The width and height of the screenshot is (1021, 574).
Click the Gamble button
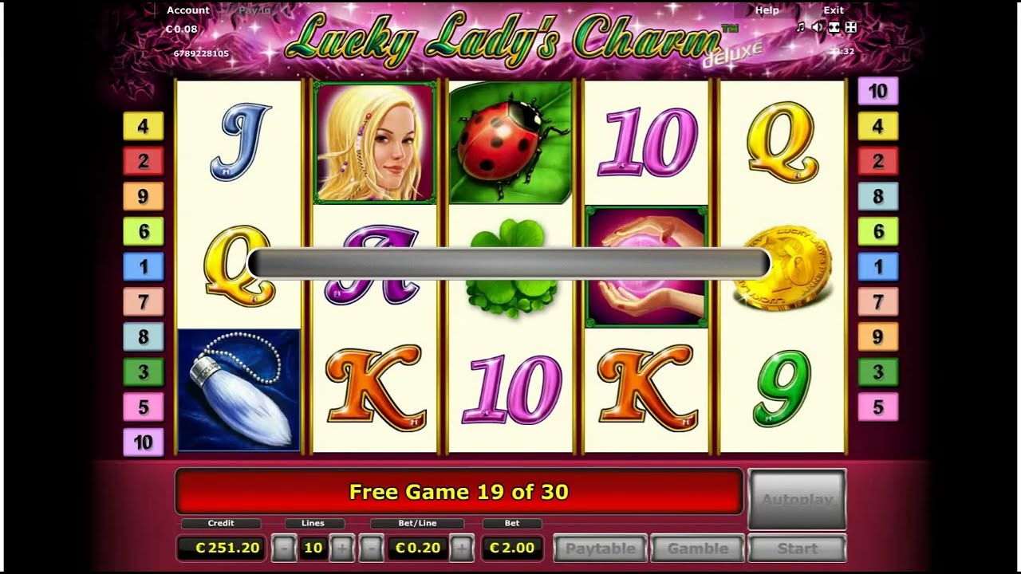pos(698,548)
